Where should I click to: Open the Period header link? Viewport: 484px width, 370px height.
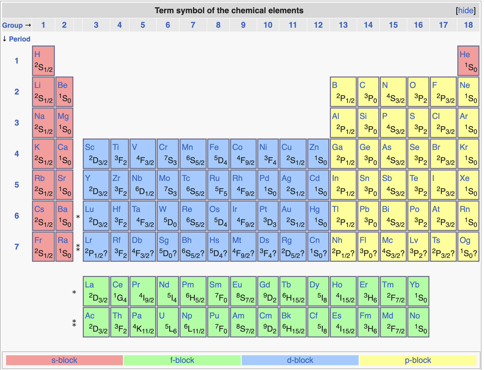(20, 39)
